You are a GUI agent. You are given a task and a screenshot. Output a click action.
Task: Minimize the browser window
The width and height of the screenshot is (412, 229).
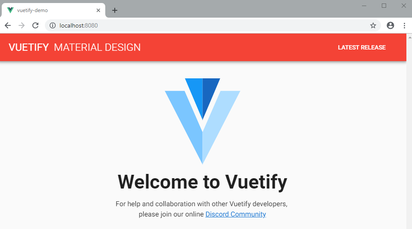[x=364, y=6]
